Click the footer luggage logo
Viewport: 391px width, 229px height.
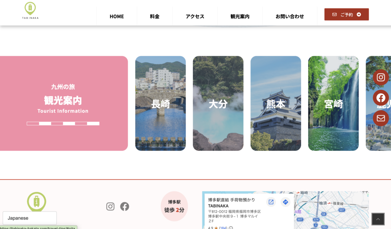pyautogui.click(x=37, y=202)
